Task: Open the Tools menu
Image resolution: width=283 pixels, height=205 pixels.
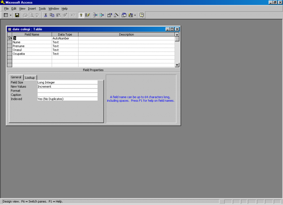Action: (42, 9)
